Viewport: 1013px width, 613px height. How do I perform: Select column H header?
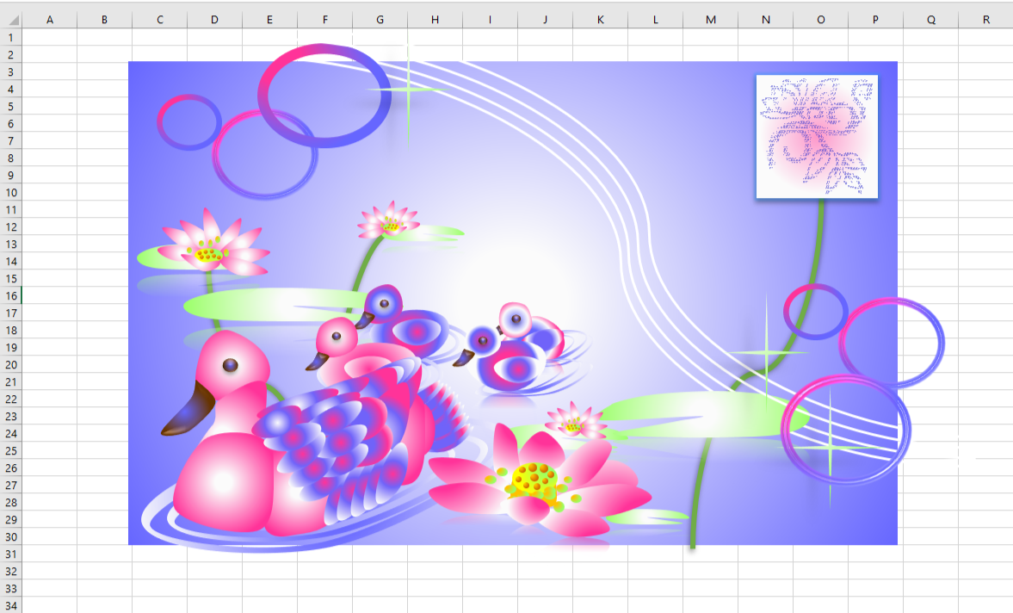click(435, 20)
